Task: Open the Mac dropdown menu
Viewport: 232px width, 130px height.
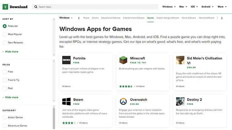Action: (183, 7)
